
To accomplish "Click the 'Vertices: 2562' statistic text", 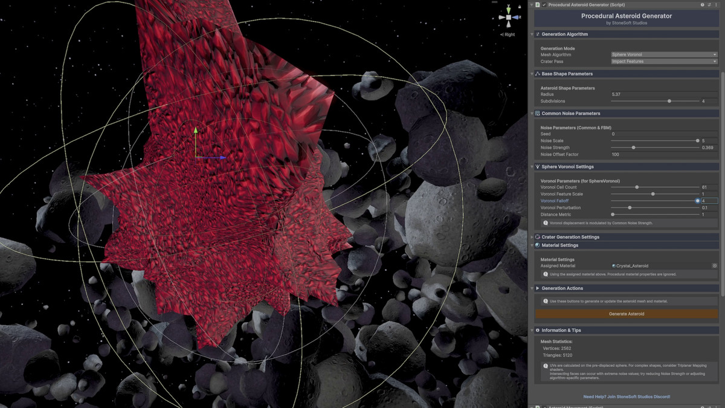I will [x=556, y=348].
